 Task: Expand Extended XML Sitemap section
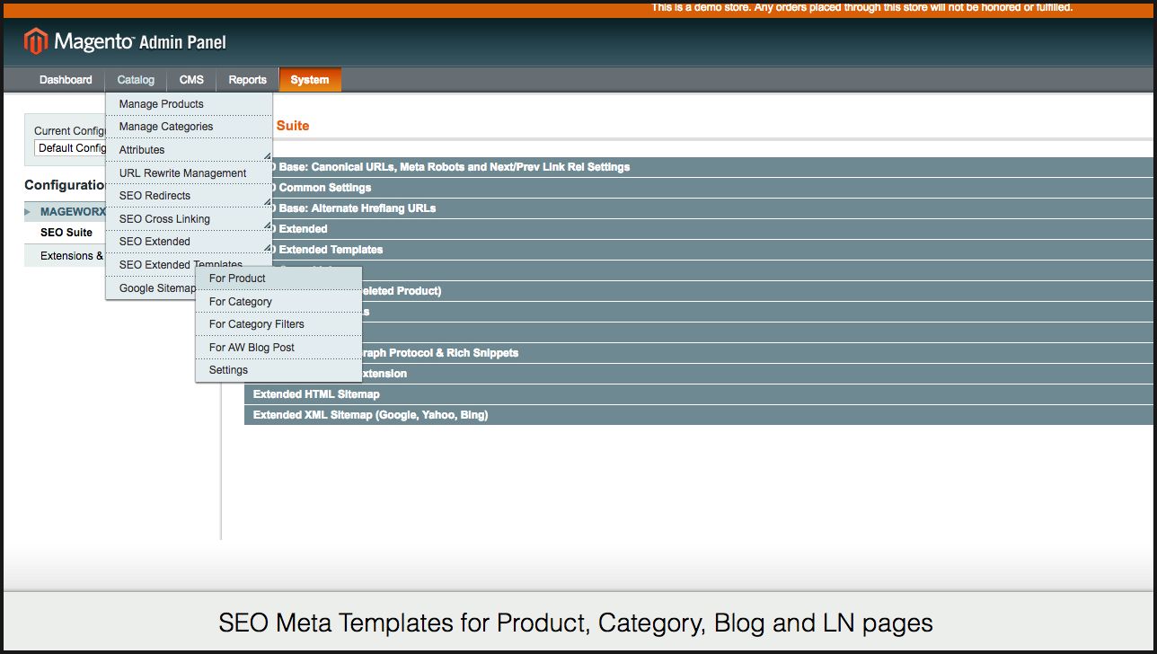point(370,415)
